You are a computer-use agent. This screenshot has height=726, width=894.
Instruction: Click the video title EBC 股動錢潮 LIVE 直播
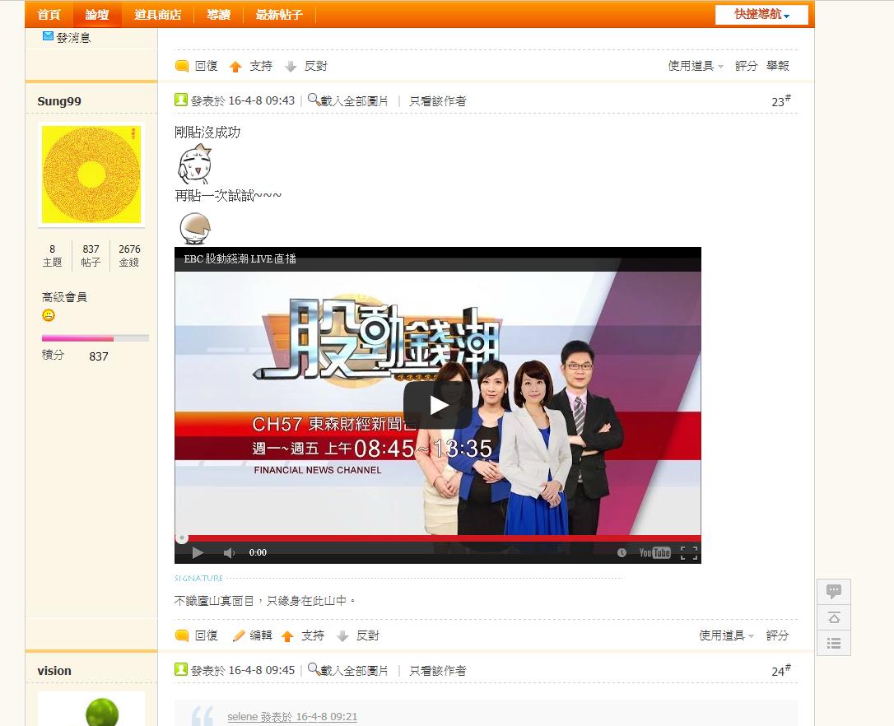[240, 259]
